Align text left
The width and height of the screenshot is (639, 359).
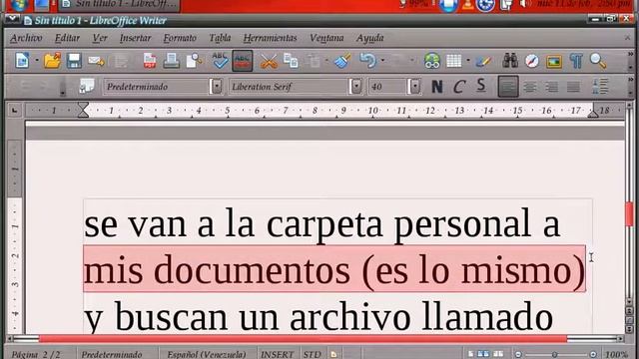tap(508, 87)
